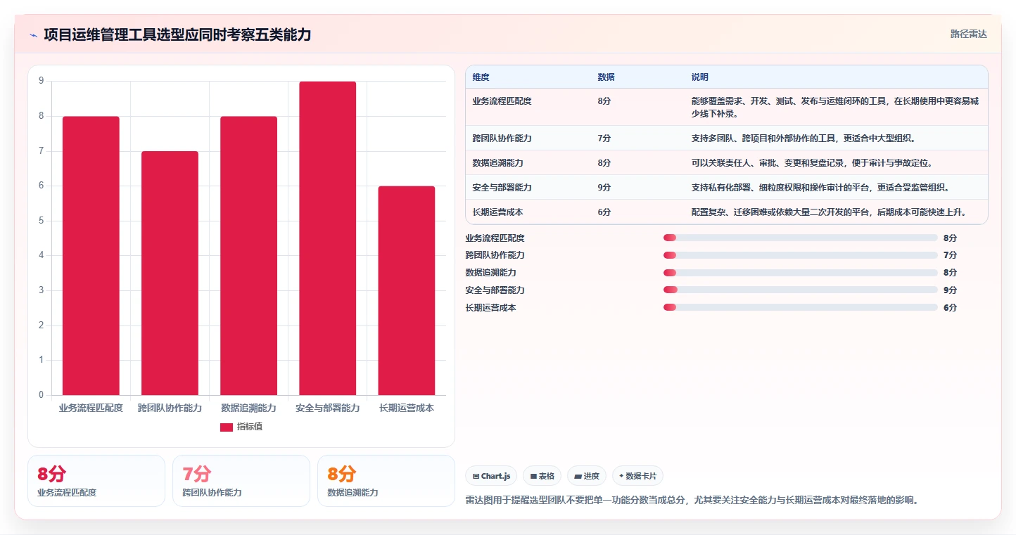
Task: Select the 数据卡片 tag
Action: coord(637,476)
